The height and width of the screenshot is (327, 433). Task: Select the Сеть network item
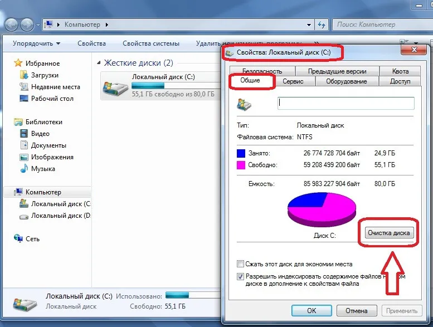(32, 238)
